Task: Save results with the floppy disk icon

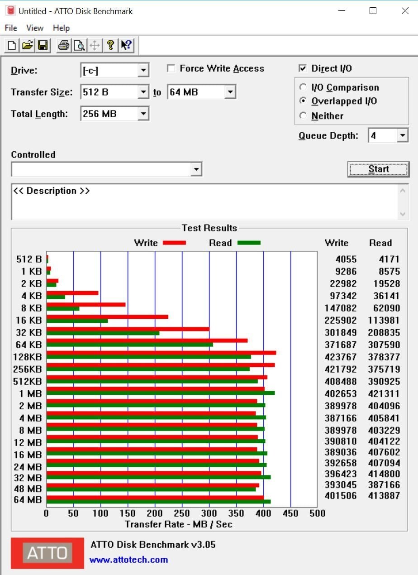Action: coord(43,45)
